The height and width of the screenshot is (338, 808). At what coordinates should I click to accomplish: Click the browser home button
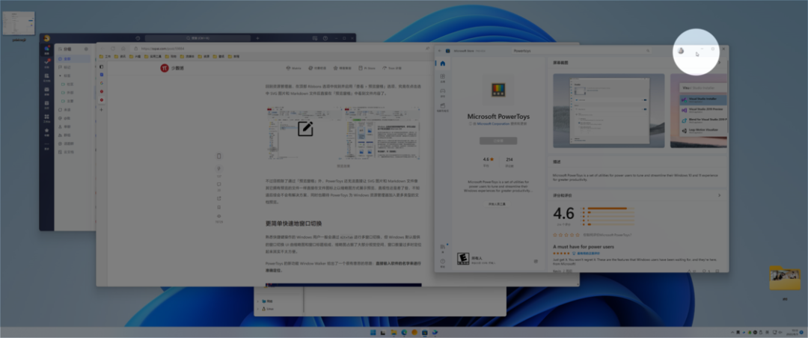(x=122, y=49)
